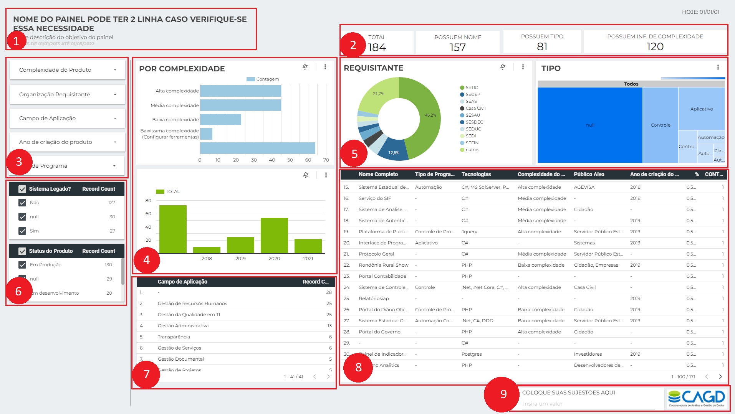Click sort icon on Requisitante donut chart
The image size is (735, 414).
coord(503,67)
